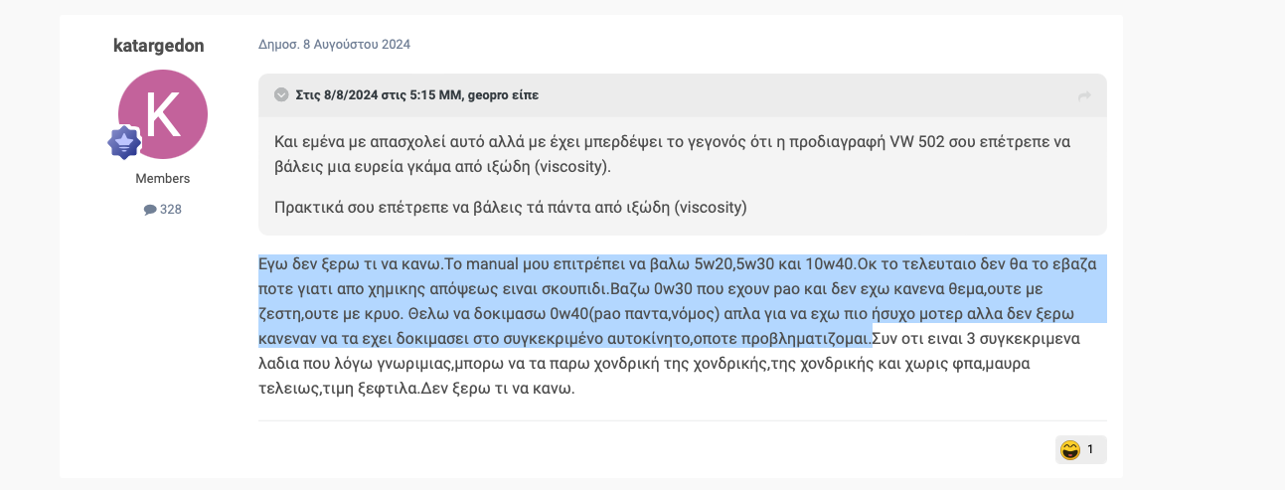Viewport: 1285px width, 490px height.
Task: Click the Members group label
Action: click(163, 179)
